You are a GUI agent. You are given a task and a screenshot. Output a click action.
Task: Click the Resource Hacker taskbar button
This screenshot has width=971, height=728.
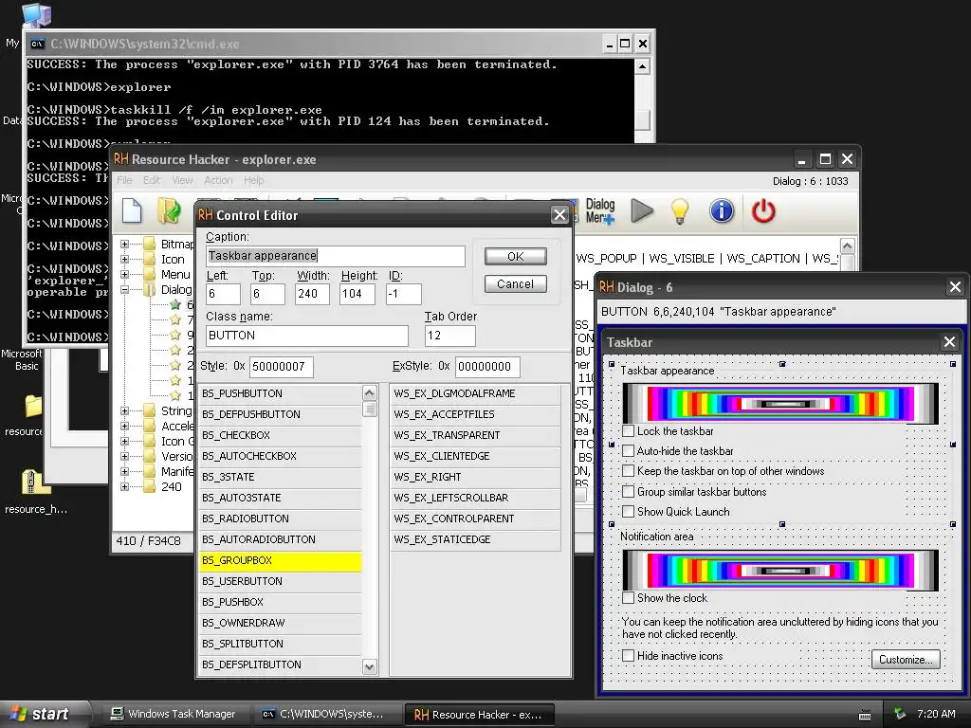point(479,715)
